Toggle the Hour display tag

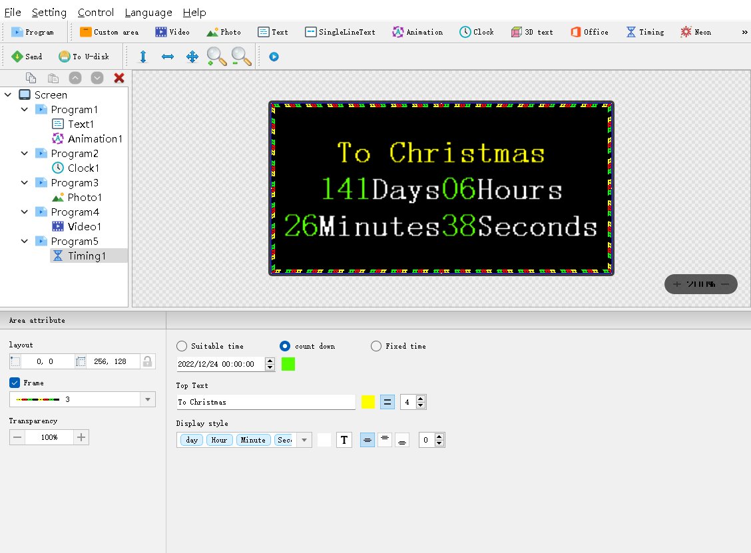tap(219, 440)
